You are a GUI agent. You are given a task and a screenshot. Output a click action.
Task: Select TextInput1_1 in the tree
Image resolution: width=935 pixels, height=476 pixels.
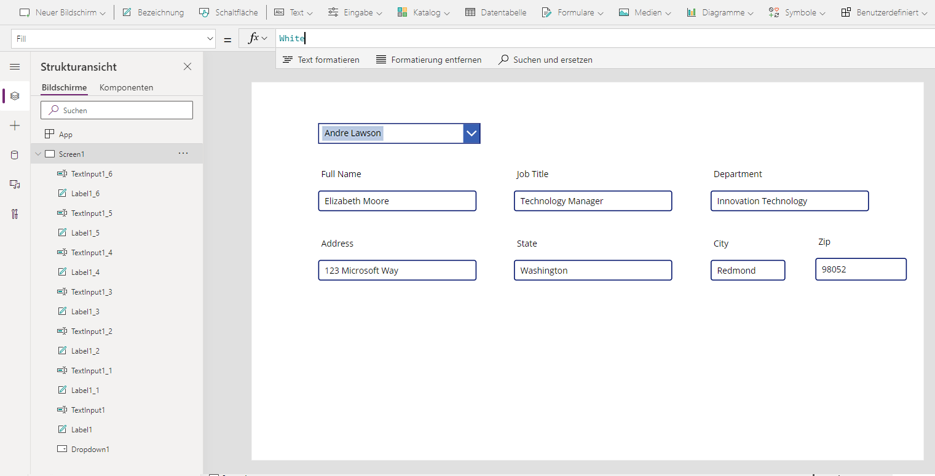coord(92,370)
